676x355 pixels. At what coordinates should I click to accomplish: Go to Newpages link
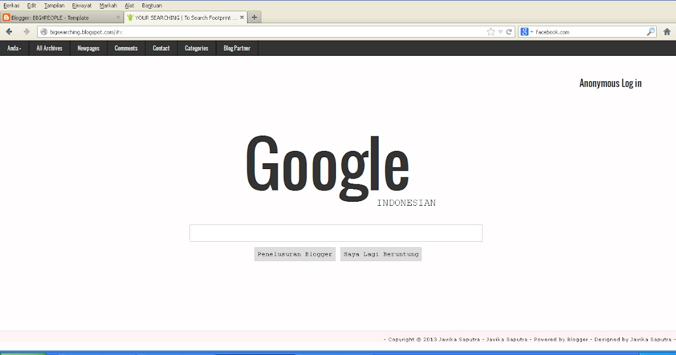tap(88, 48)
